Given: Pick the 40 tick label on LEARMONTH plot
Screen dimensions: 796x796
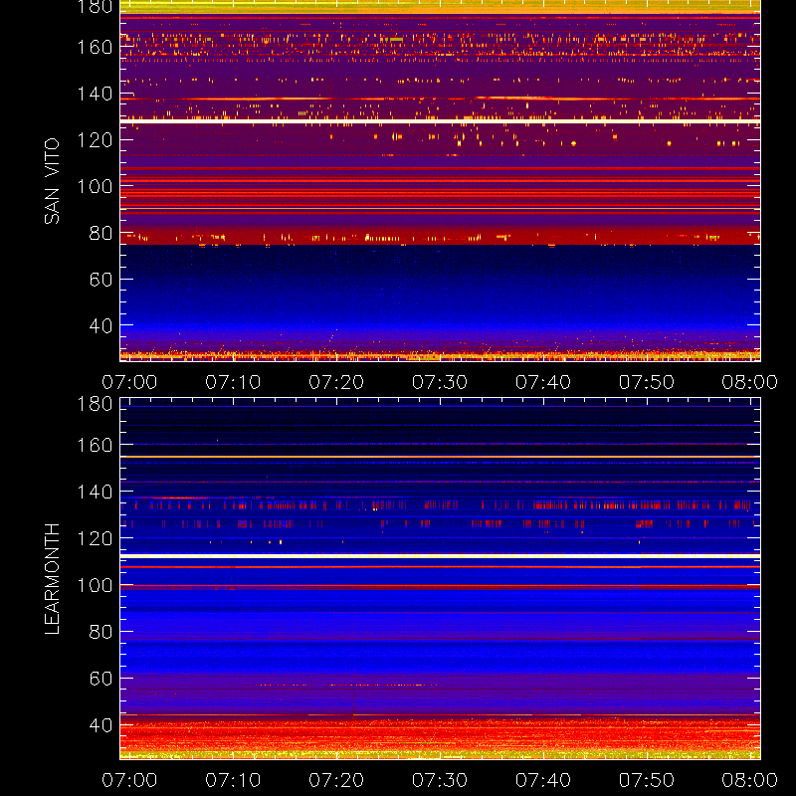Looking at the screenshot, I should pyautogui.click(x=100, y=725).
